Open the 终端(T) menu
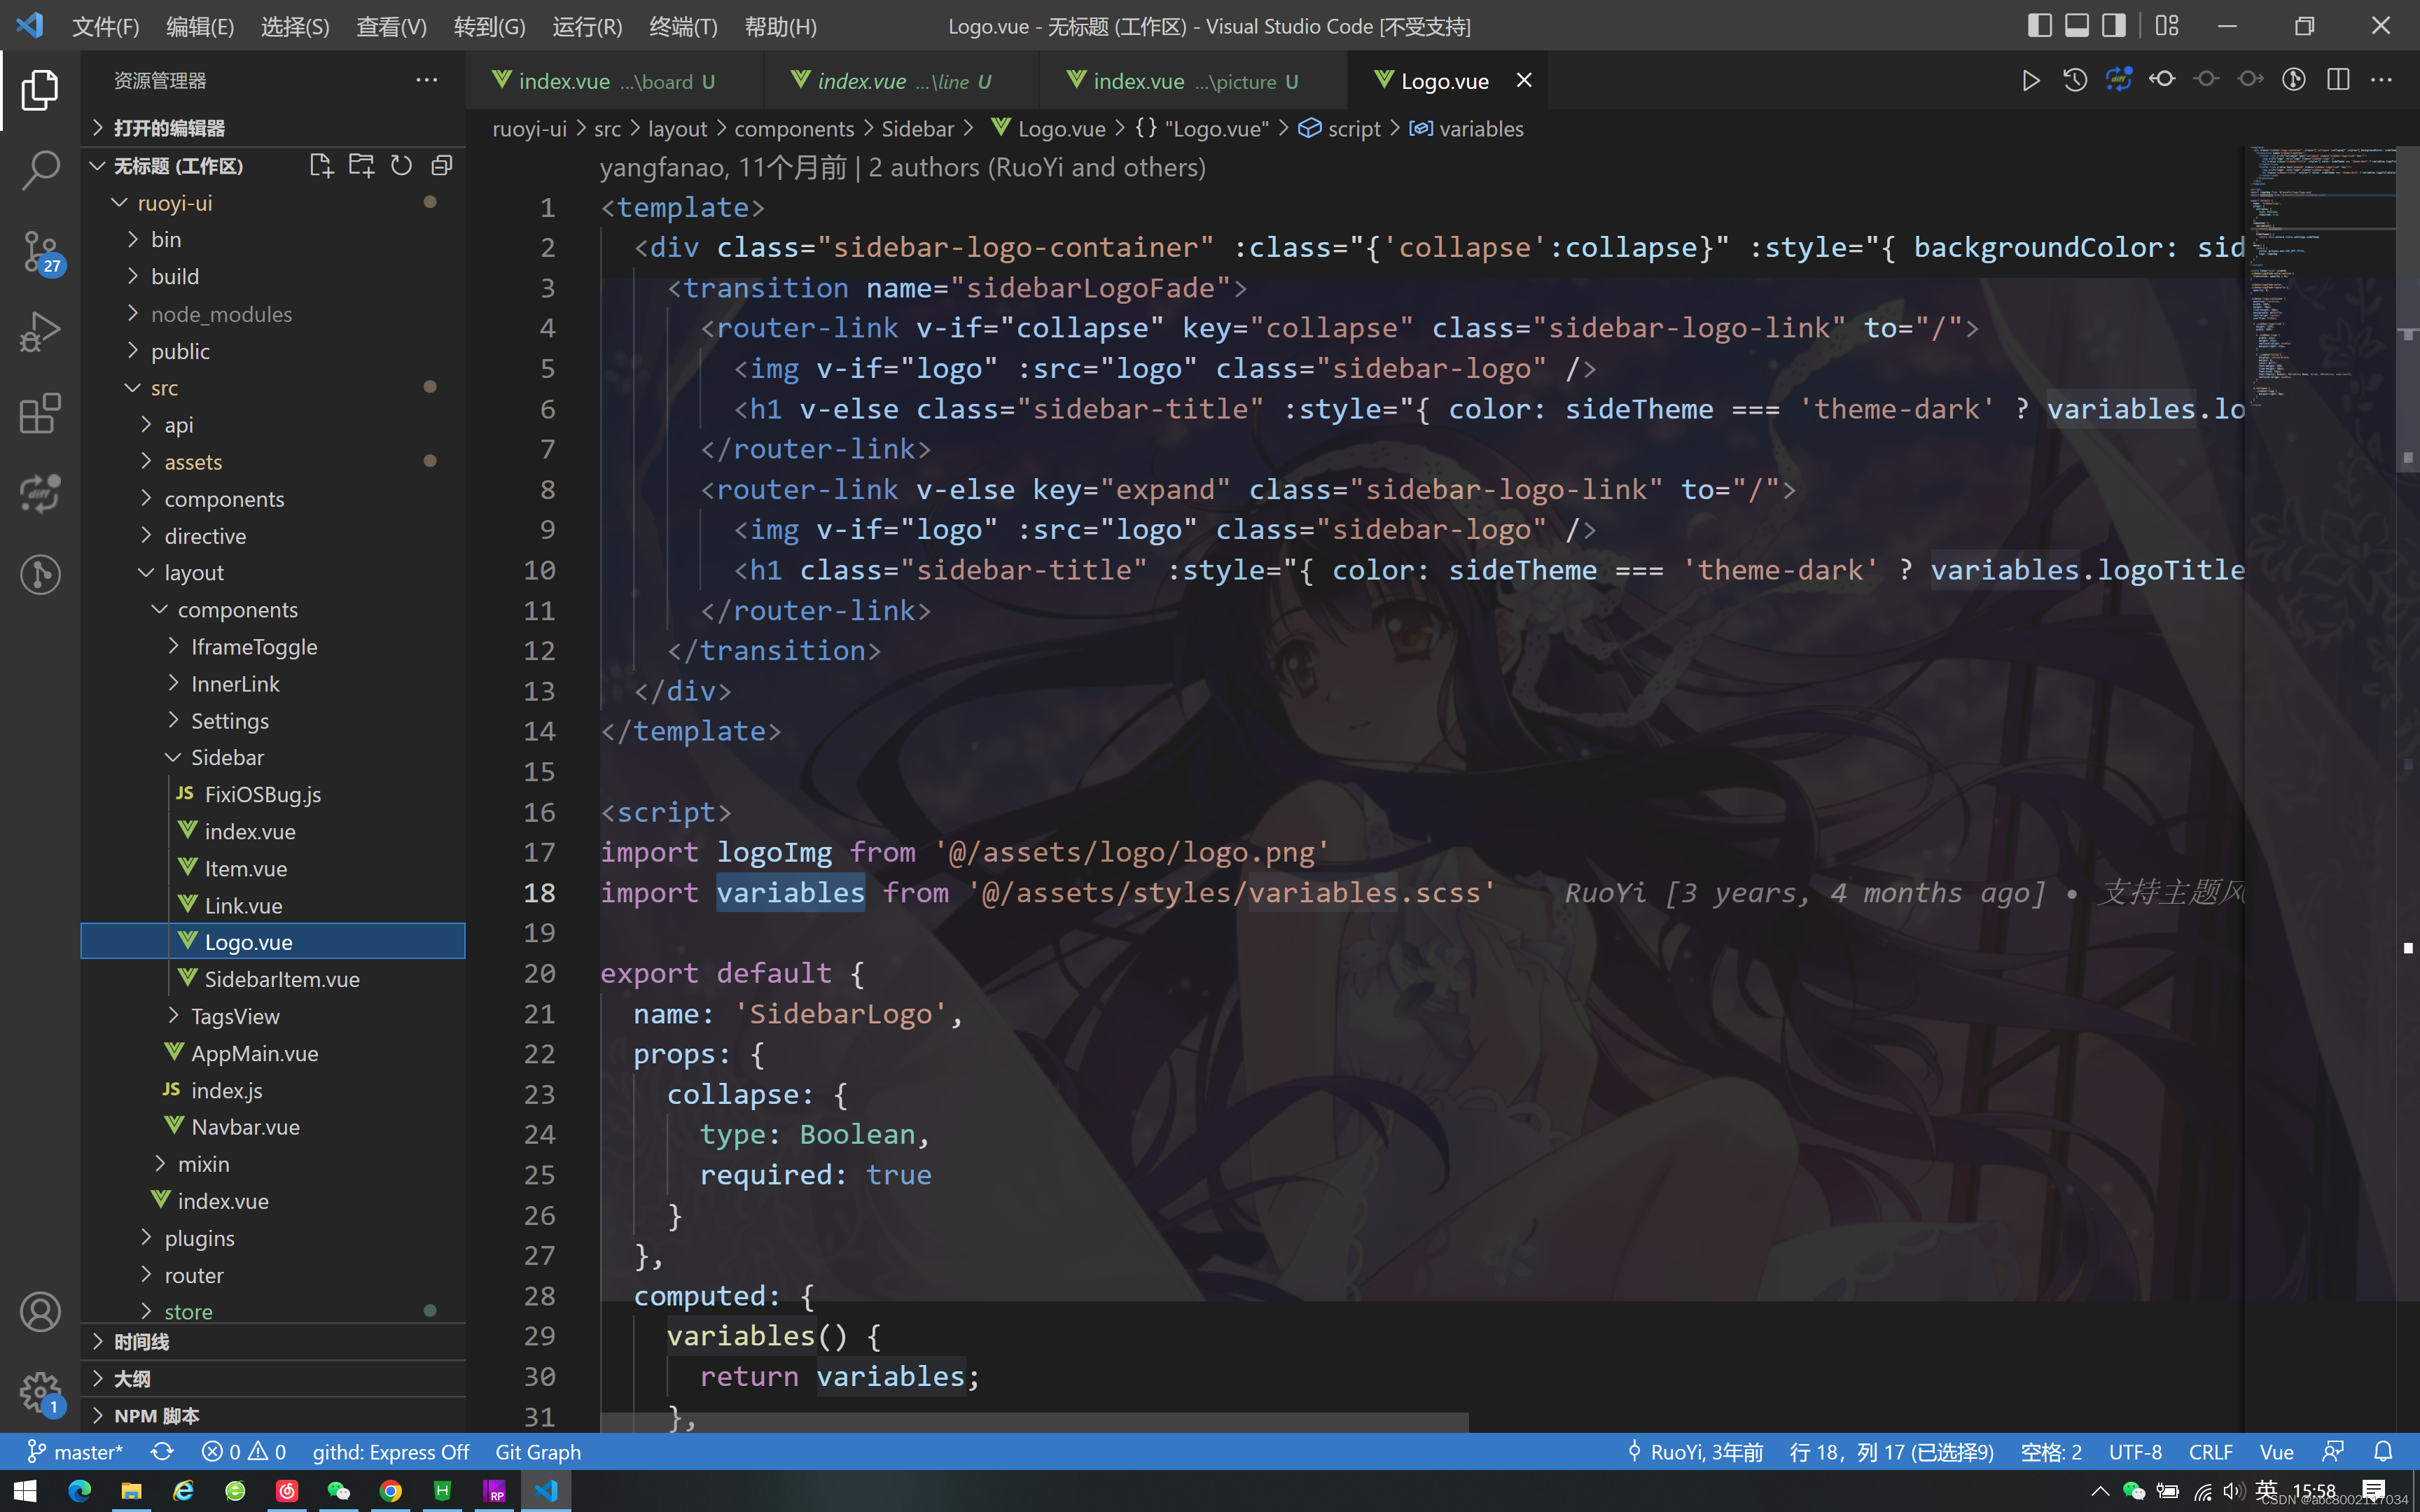The width and height of the screenshot is (2420, 1512). [683, 26]
